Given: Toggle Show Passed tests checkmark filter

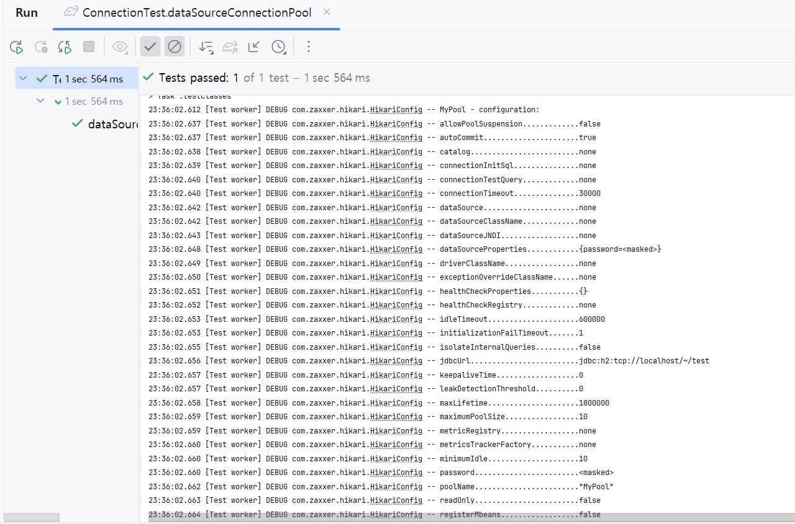Looking at the screenshot, I should pyautogui.click(x=150, y=47).
